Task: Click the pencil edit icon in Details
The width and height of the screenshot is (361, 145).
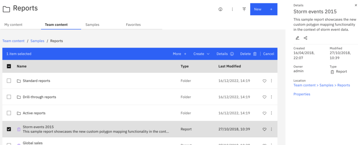Action: (297, 38)
